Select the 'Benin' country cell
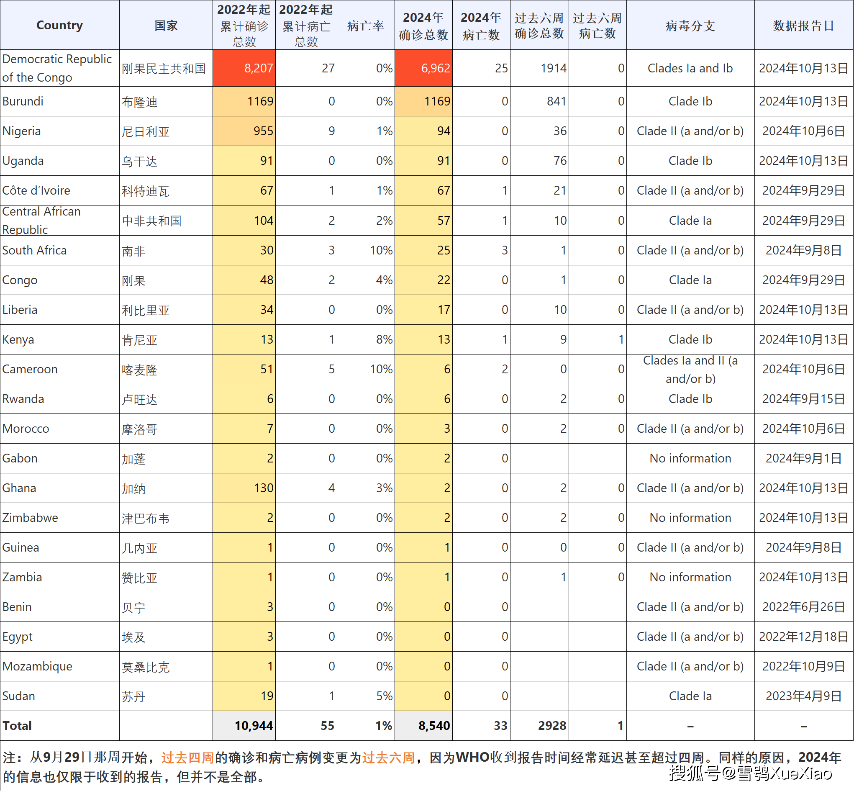 click(x=59, y=607)
